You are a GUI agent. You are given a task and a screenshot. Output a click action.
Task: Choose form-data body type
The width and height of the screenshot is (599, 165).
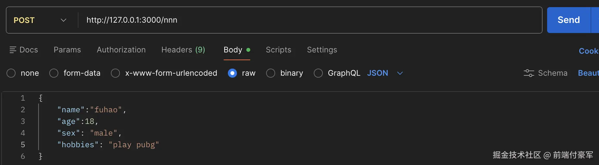click(54, 73)
